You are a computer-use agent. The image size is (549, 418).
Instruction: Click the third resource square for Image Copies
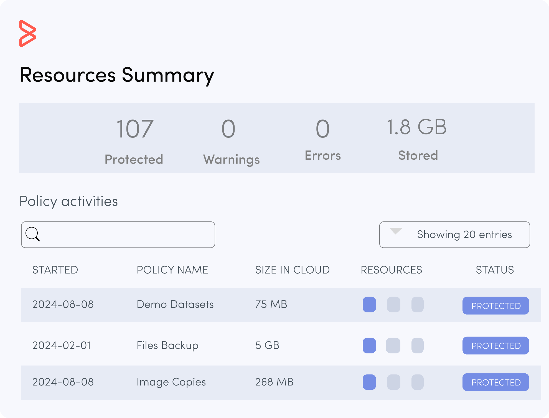click(418, 382)
